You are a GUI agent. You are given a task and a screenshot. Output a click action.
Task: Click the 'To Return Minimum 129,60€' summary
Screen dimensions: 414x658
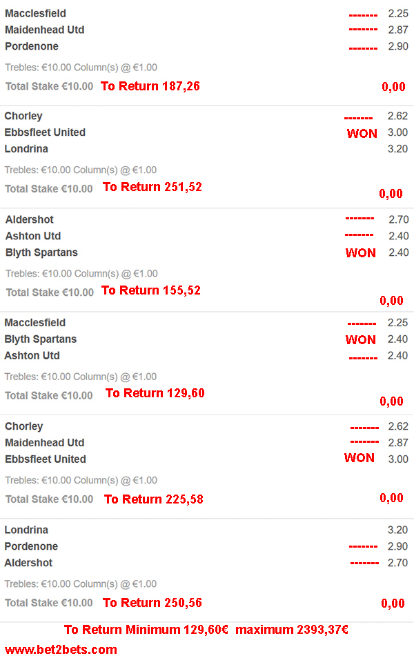click(x=146, y=630)
